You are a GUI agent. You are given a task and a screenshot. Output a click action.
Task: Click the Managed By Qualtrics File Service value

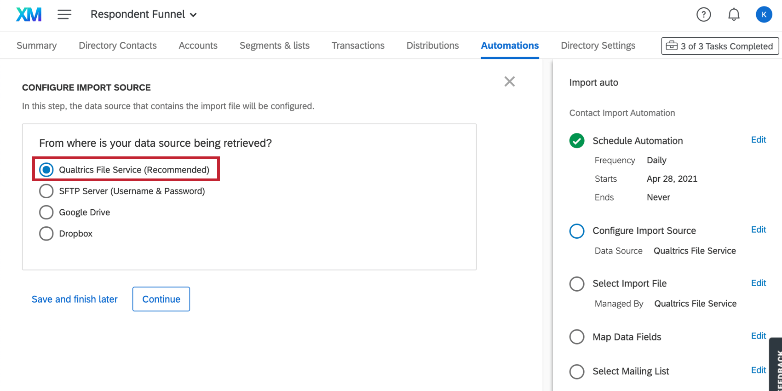(696, 304)
